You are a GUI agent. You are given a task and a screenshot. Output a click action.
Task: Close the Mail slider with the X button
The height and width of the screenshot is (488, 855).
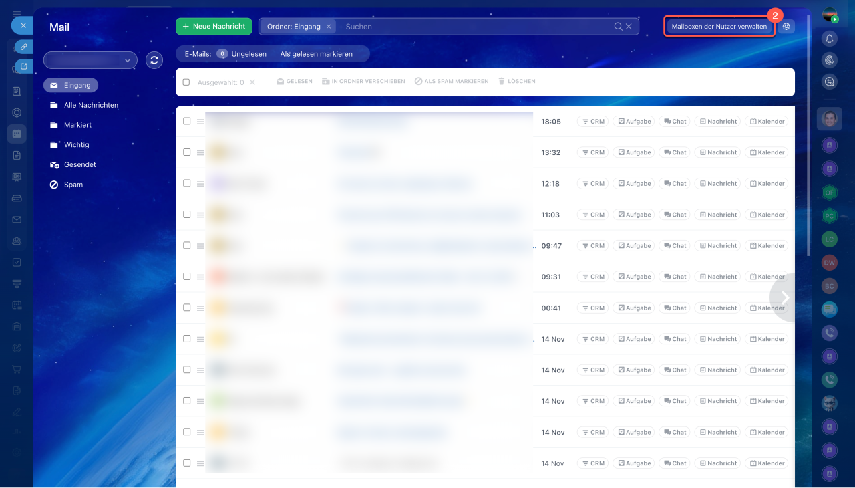[x=23, y=25]
